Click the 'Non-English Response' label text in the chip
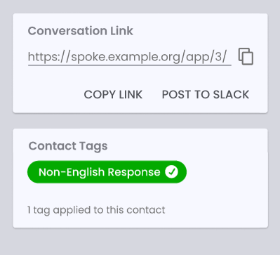 pyautogui.click(x=100, y=172)
